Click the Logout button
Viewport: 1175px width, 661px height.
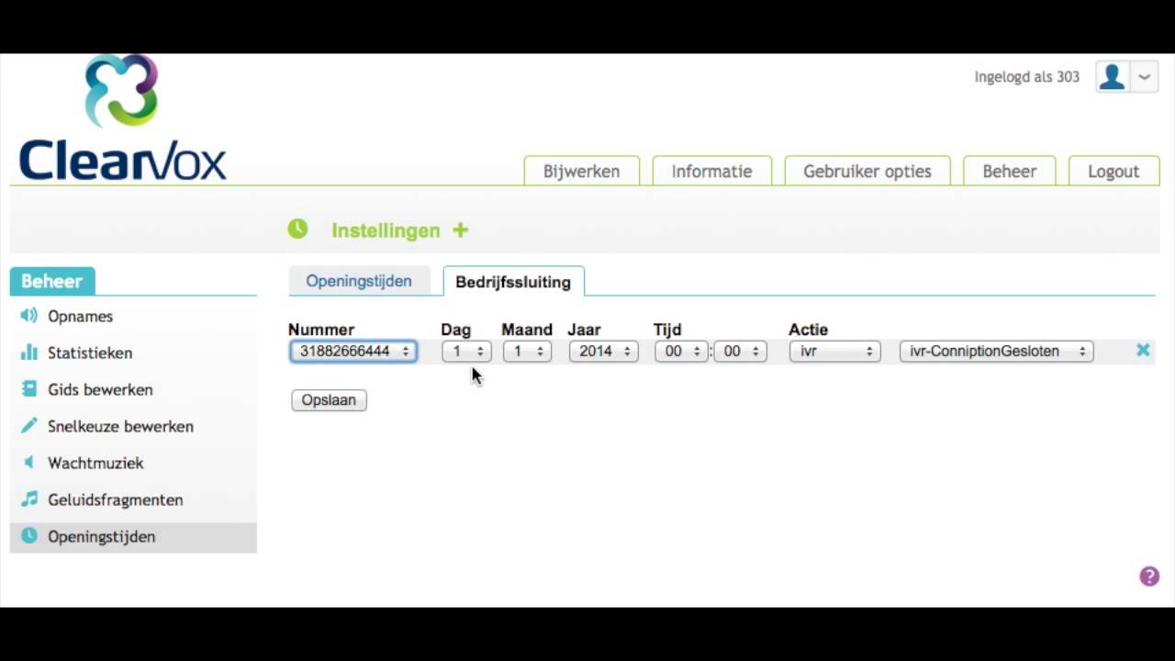pyautogui.click(x=1113, y=171)
